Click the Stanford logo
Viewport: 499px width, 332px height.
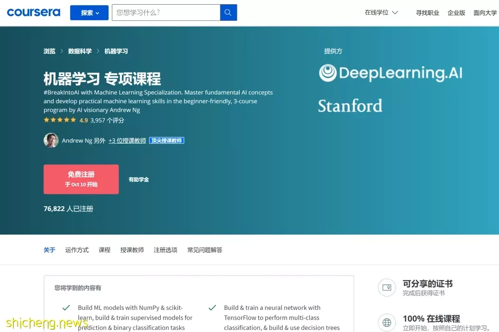point(350,106)
